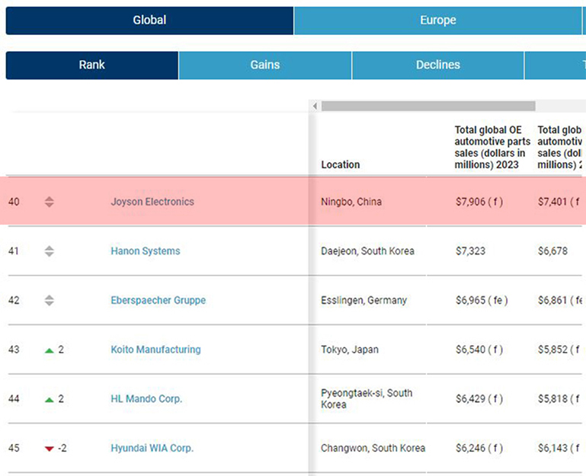Switch to the Global tab
This screenshot has height=476, width=586.
(149, 21)
